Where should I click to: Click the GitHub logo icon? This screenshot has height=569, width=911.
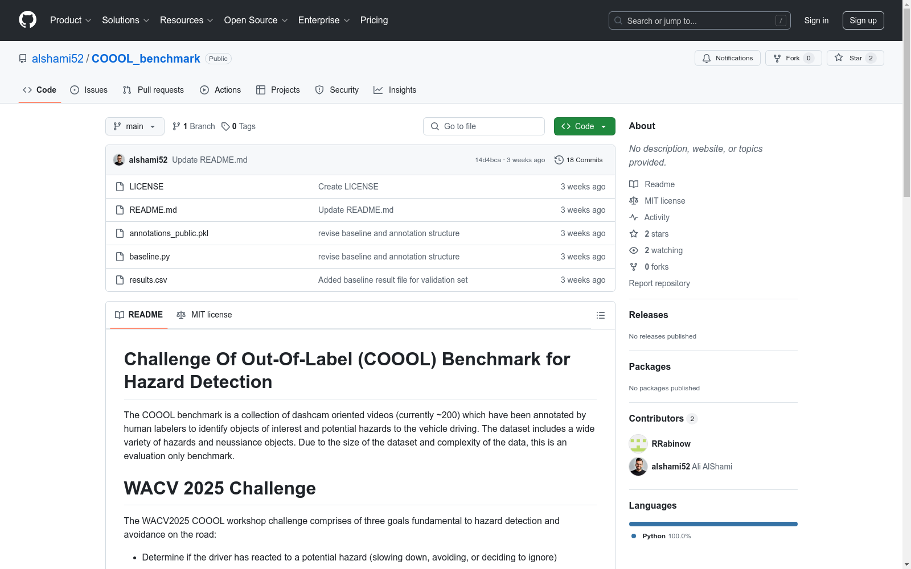(27, 20)
